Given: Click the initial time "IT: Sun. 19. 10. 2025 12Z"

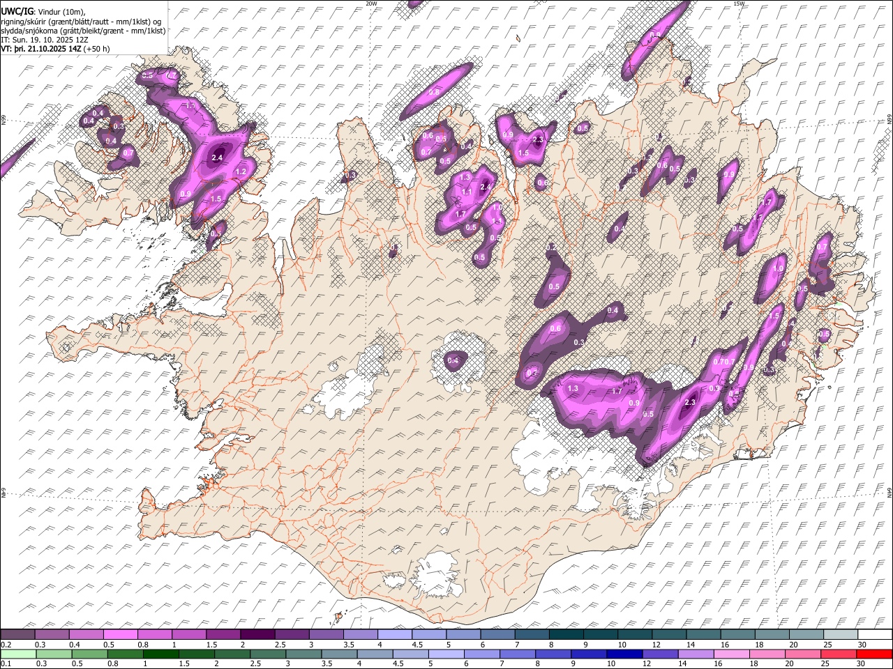Looking at the screenshot, I should [x=45, y=40].
